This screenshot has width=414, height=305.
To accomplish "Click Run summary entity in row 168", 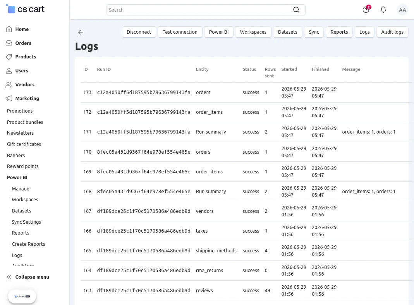I will point(211,192).
